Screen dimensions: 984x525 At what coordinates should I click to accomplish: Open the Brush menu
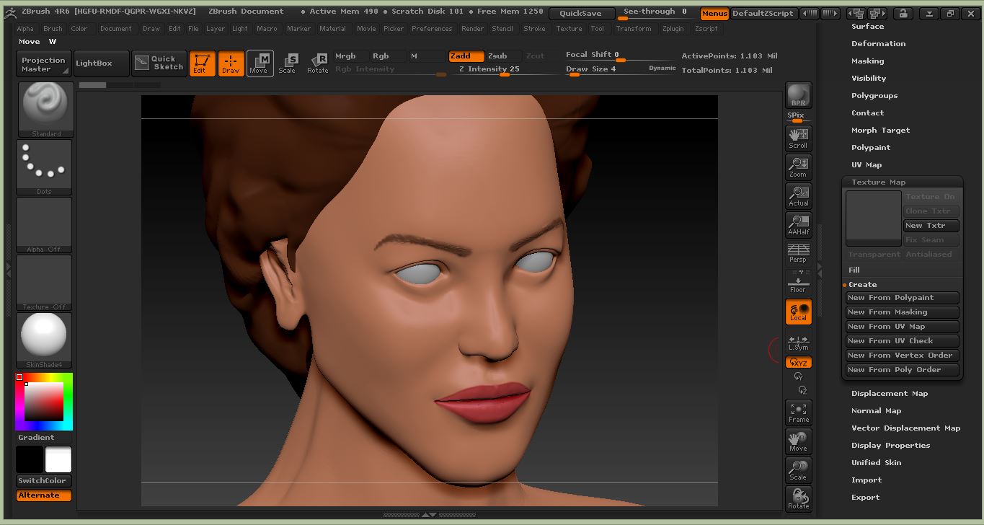(53, 29)
